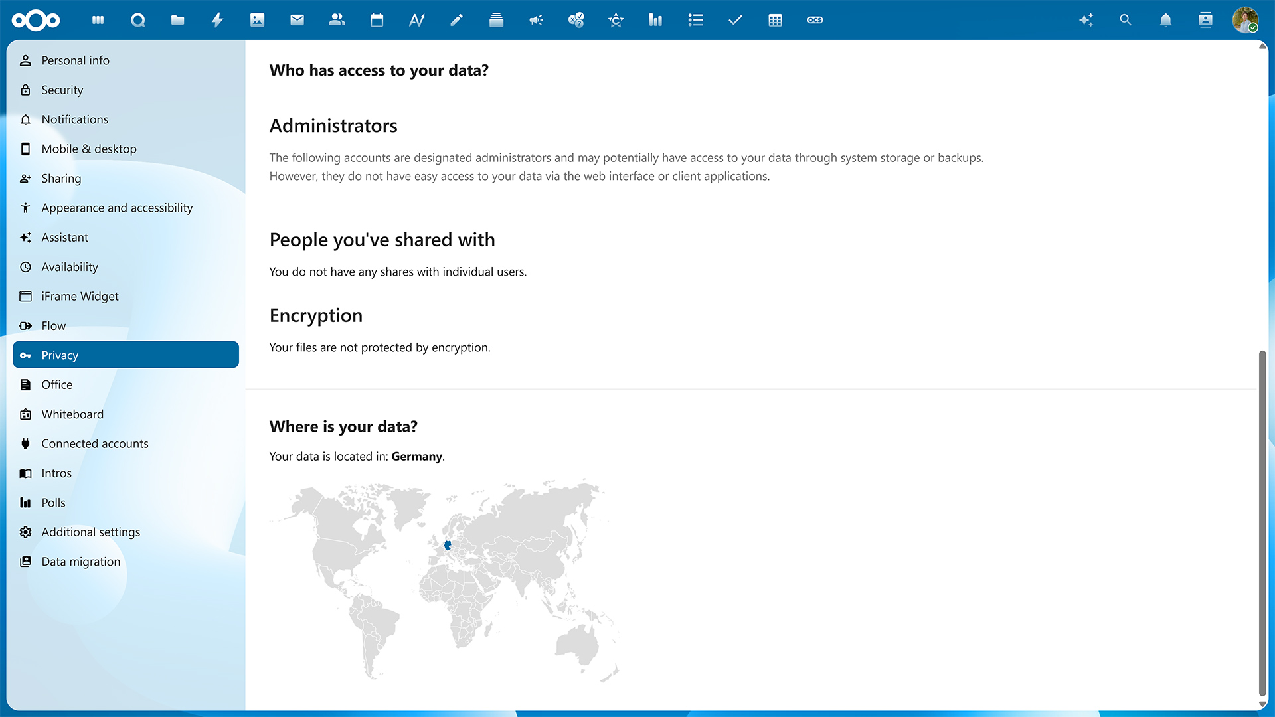Open the Talk chat app
The image size is (1275, 717).
coord(137,20)
